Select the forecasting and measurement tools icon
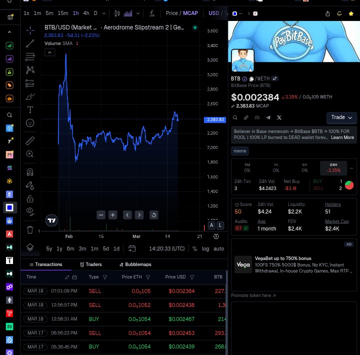Screen dimensions: 360x355 pos(30,83)
